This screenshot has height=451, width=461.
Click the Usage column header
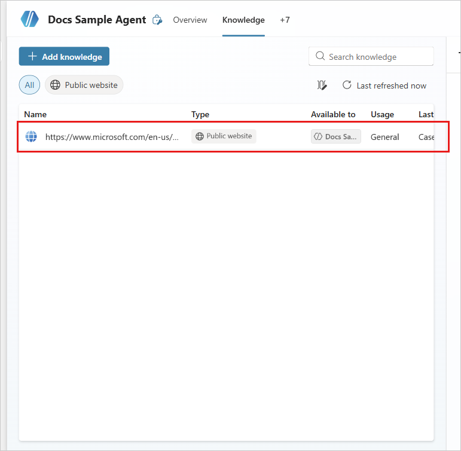pos(382,114)
